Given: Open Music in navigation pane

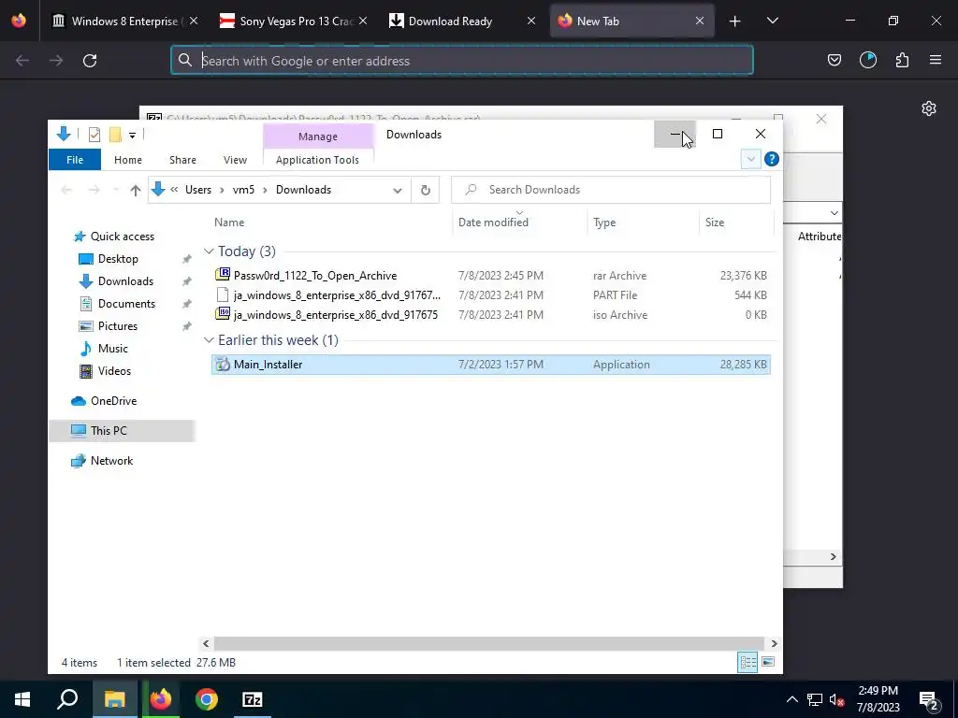Looking at the screenshot, I should point(113,349).
